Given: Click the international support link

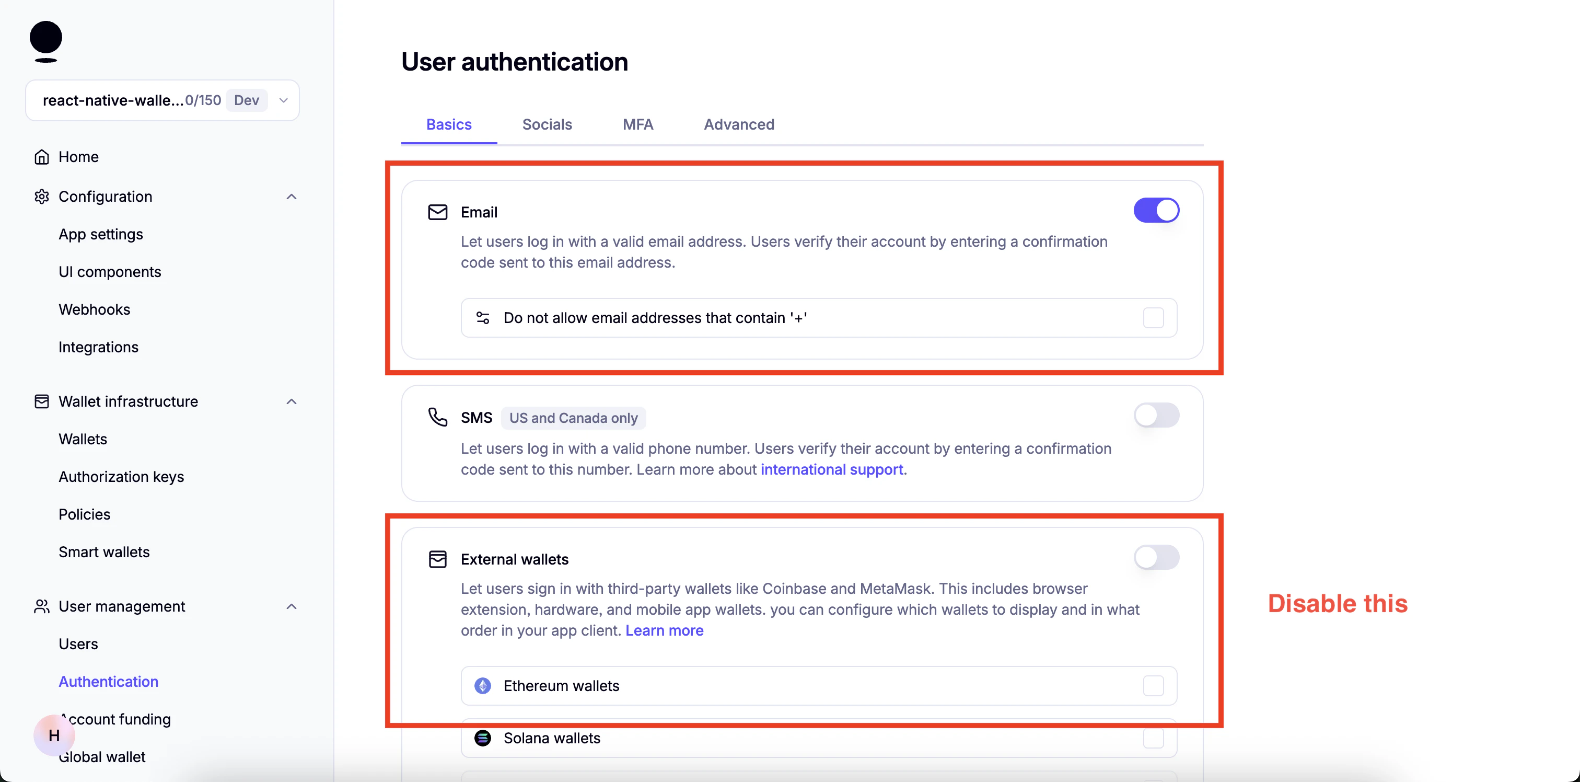Looking at the screenshot, I should point(832,469).
